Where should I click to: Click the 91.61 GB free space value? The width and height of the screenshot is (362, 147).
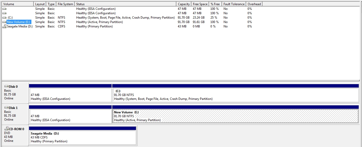tap(199, 22)
